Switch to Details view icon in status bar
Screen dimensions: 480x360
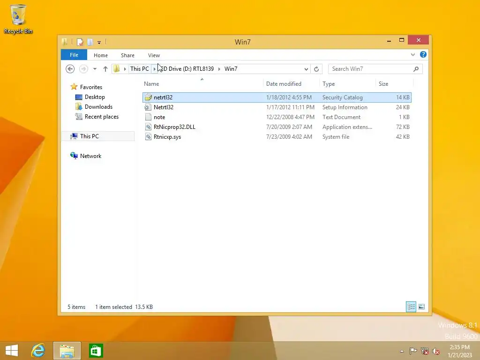click(x=411, y=307)
